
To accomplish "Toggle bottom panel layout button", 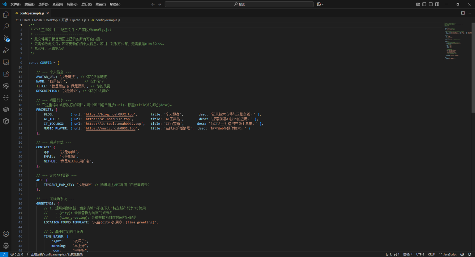I will (431, 4).
